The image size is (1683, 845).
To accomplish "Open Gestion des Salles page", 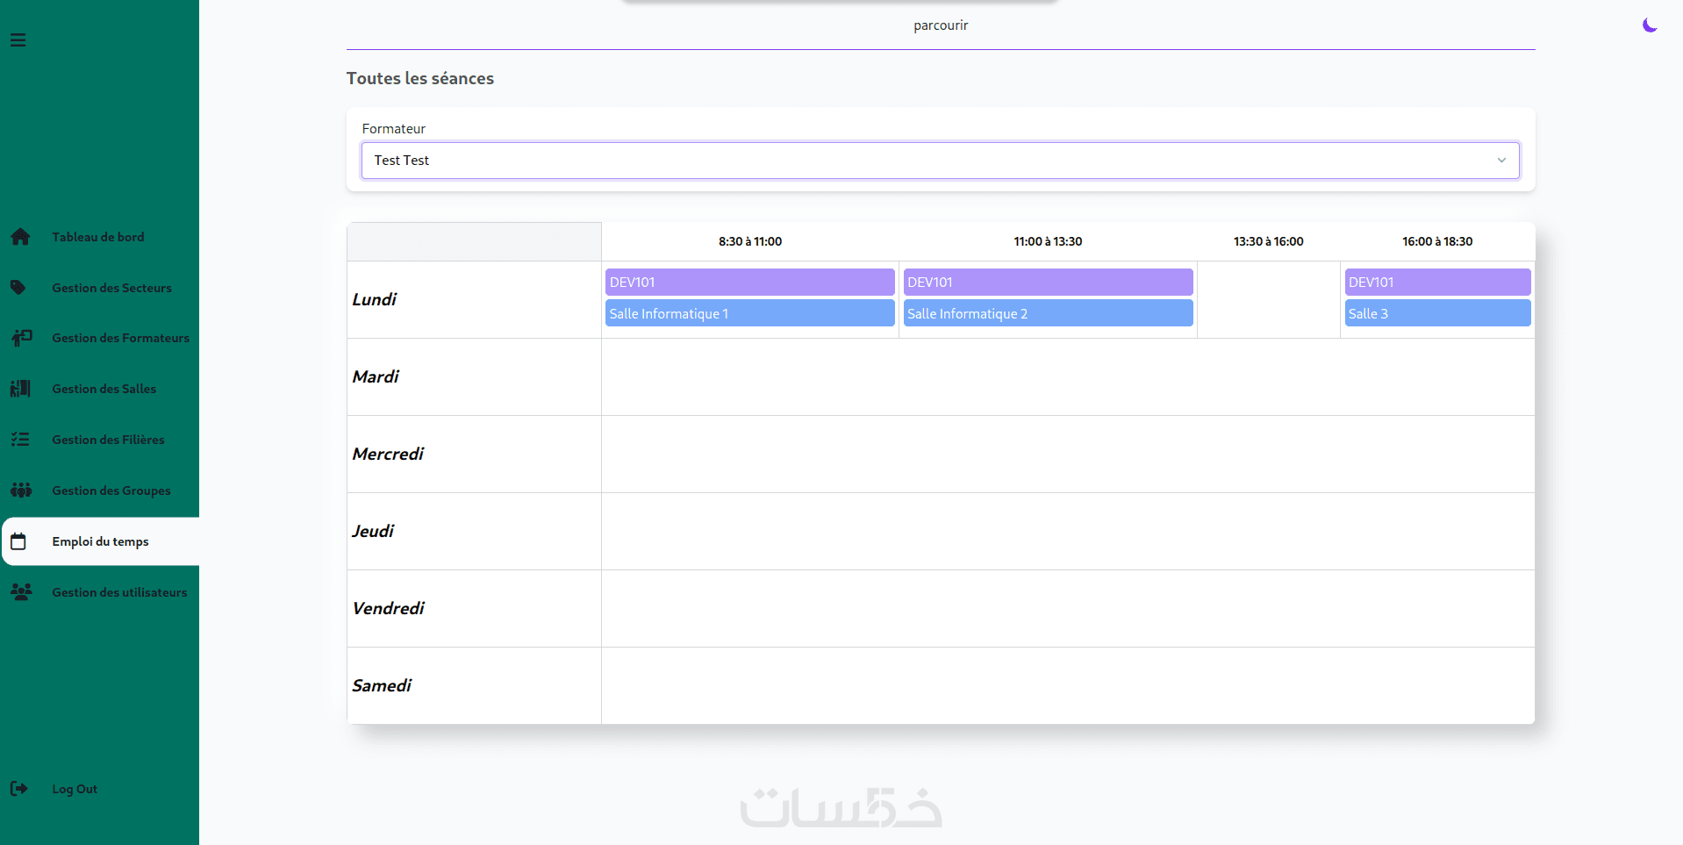I will [104, 389].
